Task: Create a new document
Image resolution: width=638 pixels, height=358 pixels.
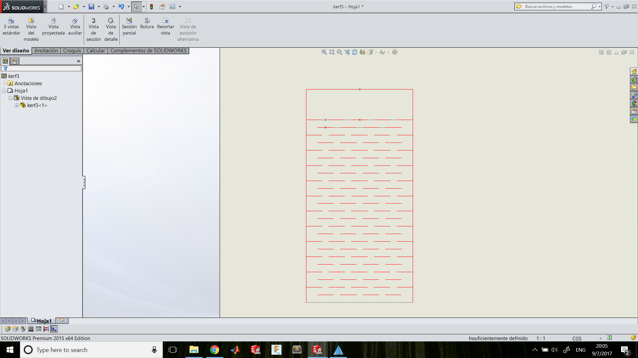Action: pos(61,7)
